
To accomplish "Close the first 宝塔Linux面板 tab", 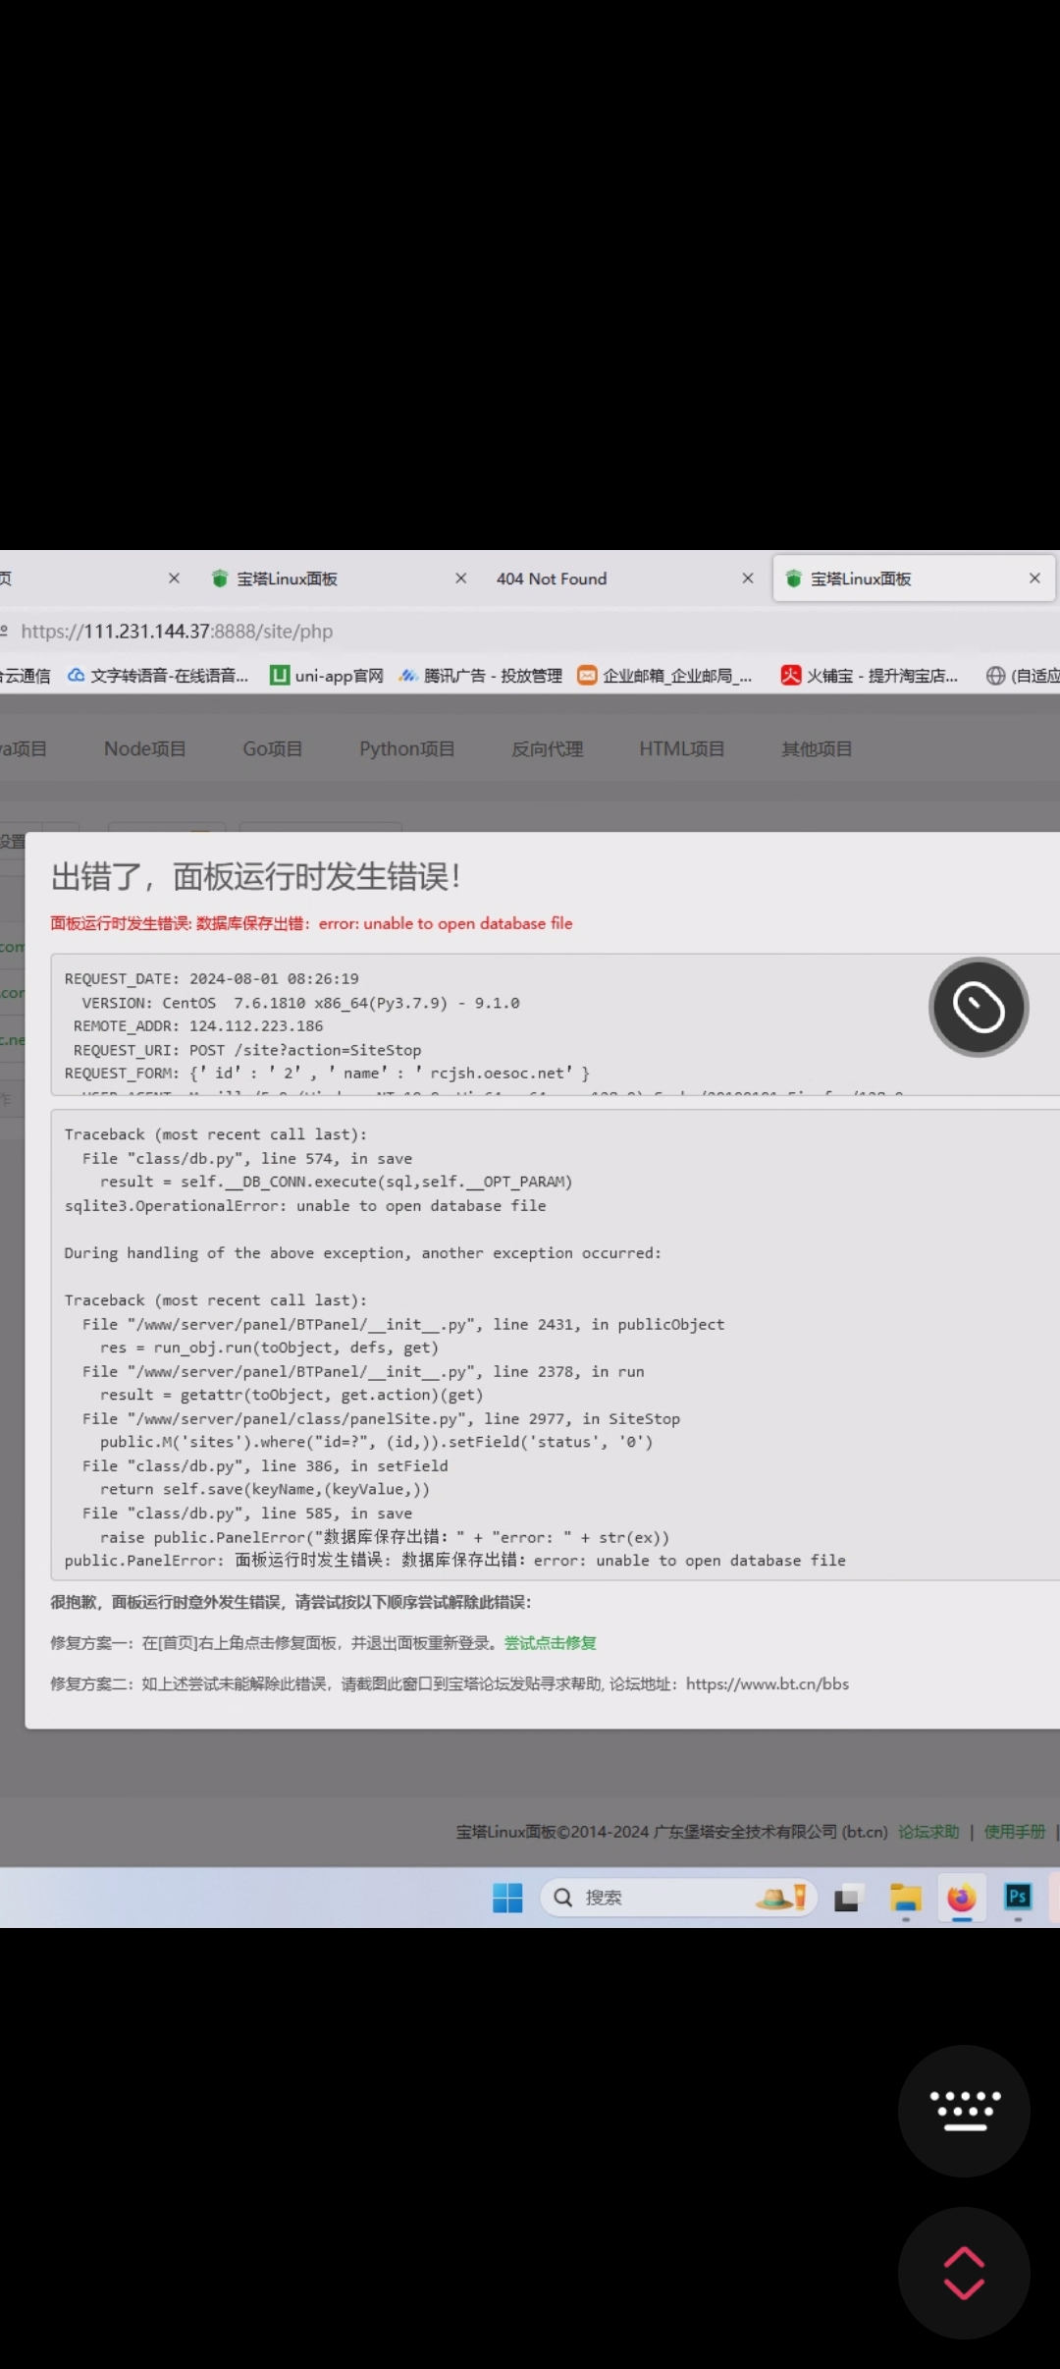I will coord(461,578).
